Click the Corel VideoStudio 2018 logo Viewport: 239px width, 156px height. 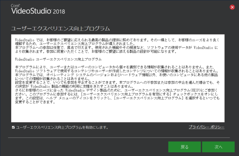38,9
